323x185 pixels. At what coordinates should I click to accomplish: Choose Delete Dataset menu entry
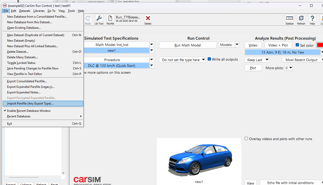[x=43, y=52]
